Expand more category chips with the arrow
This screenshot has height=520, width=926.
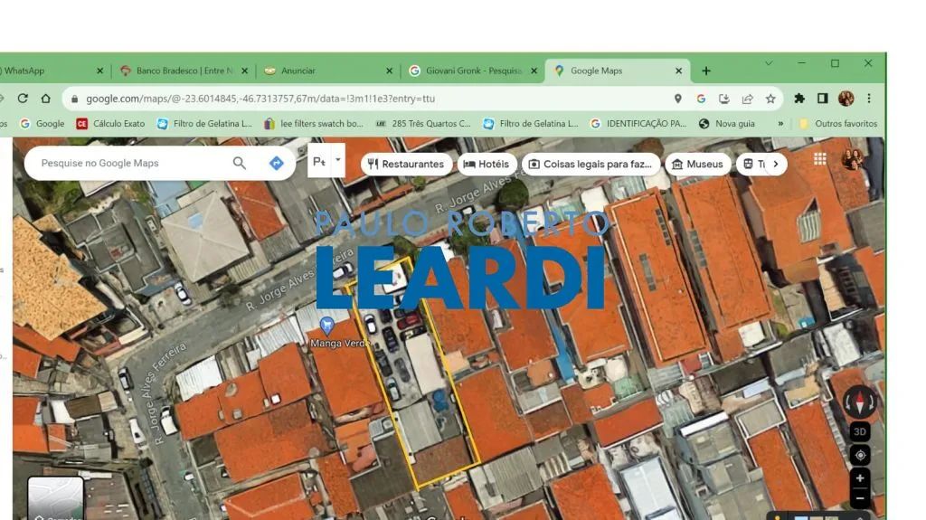(775, 164)
